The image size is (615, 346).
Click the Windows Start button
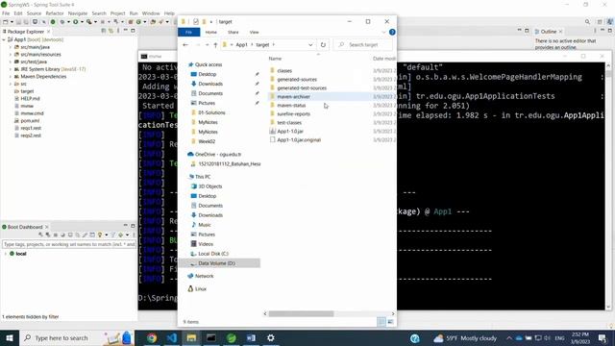pyautogui.click(x=10, y=337)
